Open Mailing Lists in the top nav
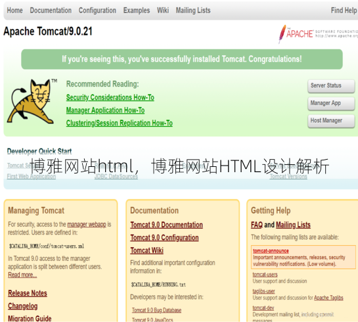The image size is (358, 322). pyautogui.click(x=193, y=11)
